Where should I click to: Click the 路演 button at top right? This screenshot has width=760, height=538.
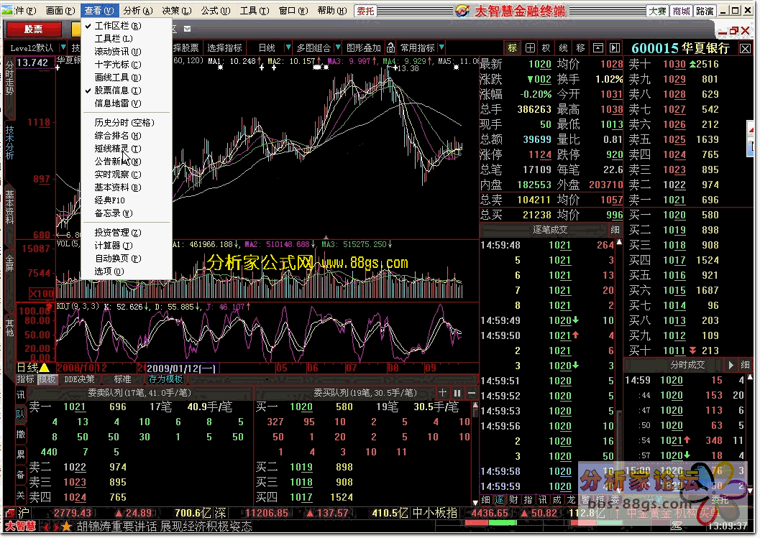pos(704,11)
